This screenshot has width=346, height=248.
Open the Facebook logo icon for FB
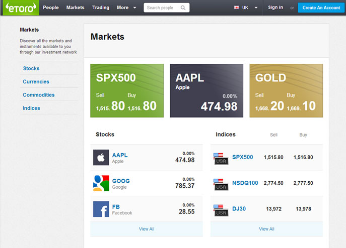pyautogui.click(x=101, y=209)
